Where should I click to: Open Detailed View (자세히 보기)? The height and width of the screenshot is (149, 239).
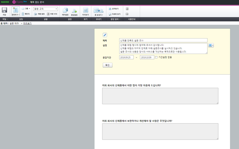(x=114, y=14)
